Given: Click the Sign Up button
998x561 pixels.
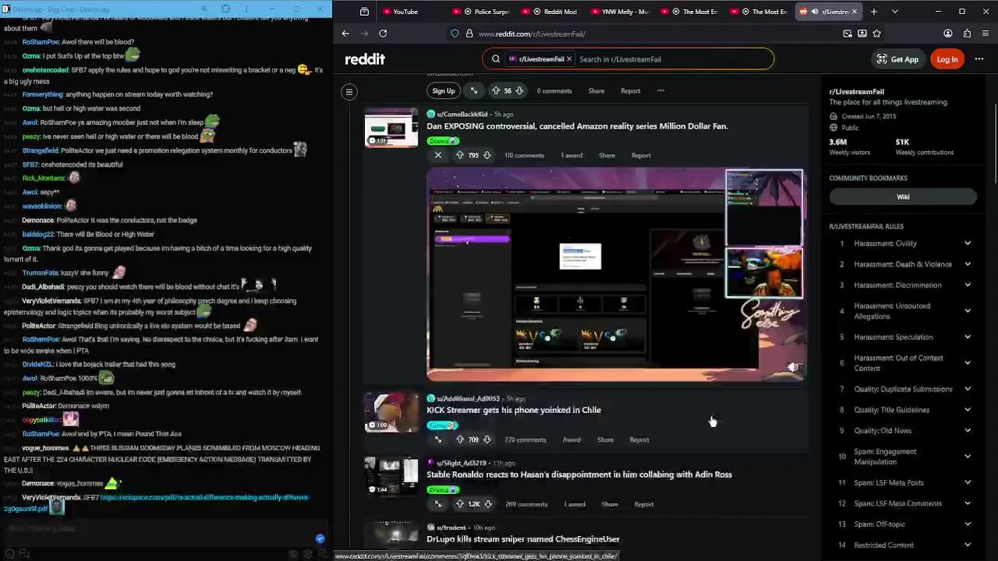Looking at the screenshot, I should (x=444, y=91).
